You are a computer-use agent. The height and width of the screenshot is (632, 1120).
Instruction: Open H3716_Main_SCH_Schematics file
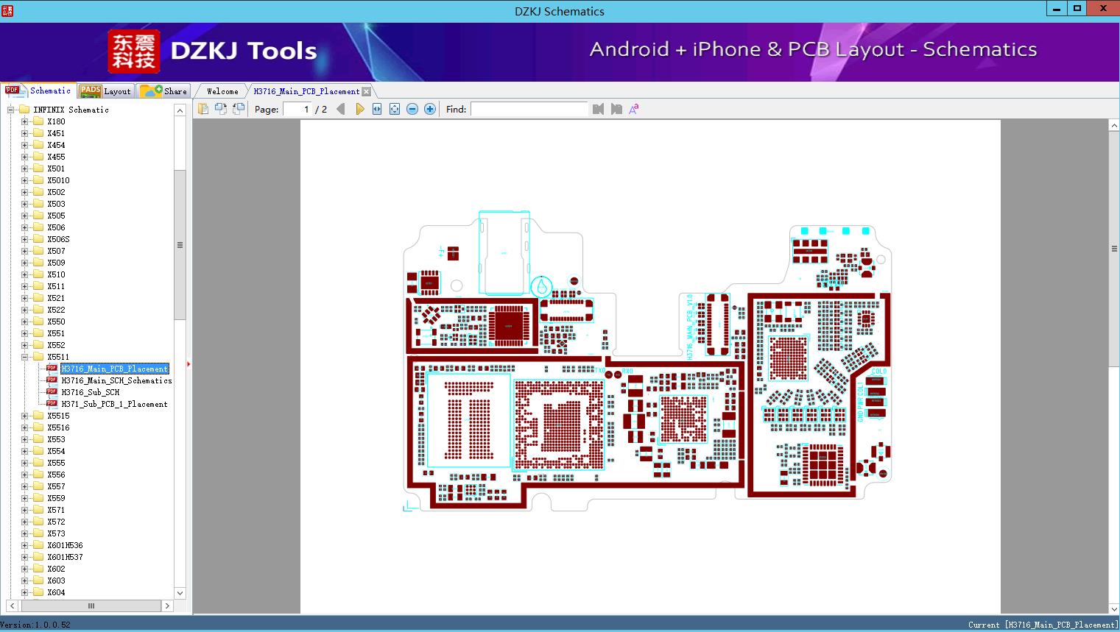point(116,380)
